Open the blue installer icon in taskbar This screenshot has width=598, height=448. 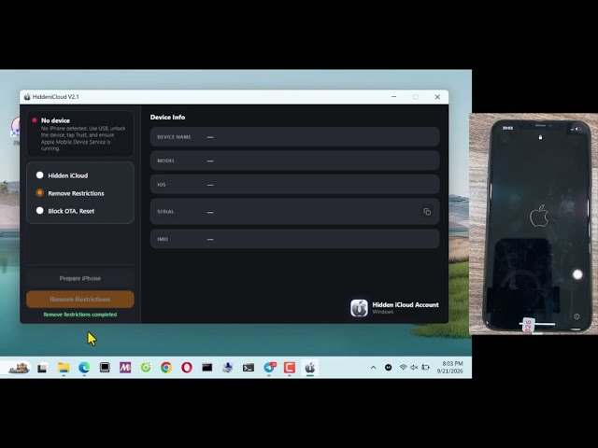[x=228, y=367]
